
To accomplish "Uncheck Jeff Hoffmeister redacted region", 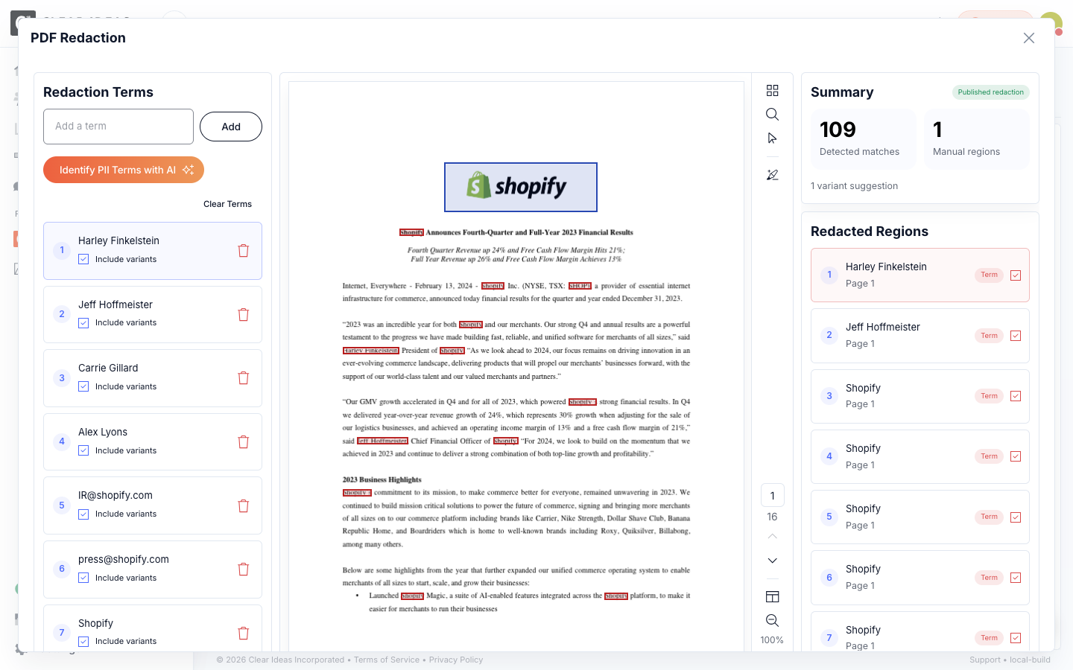I will (x=1016, y=336).
